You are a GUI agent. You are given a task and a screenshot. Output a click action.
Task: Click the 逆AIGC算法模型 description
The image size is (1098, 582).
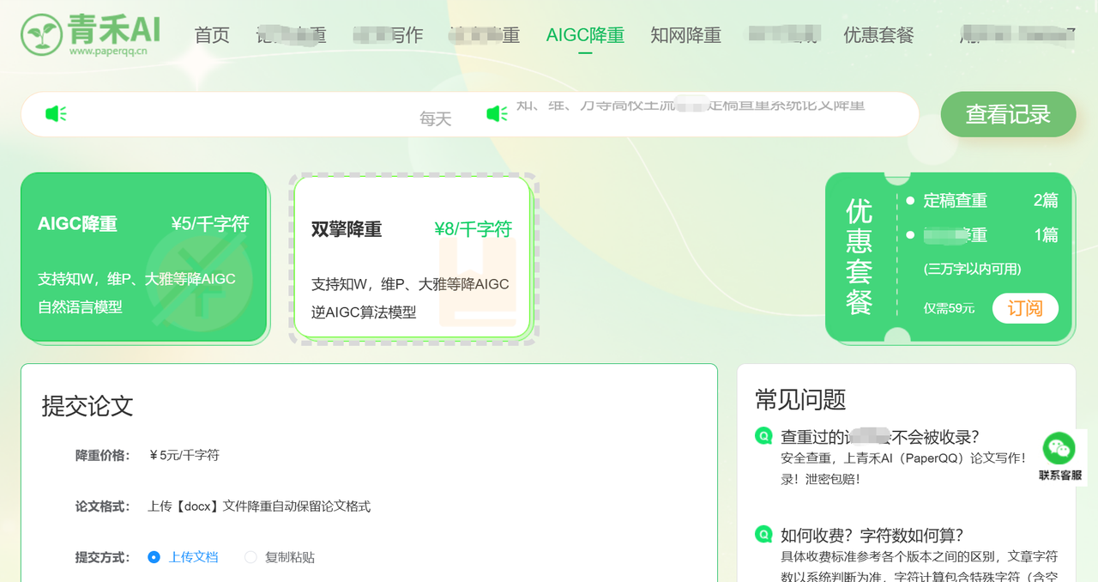point(364,312)
